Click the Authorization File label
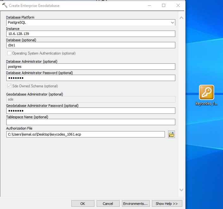The width and height of the screenshot is (223, 209). point(19,128)
